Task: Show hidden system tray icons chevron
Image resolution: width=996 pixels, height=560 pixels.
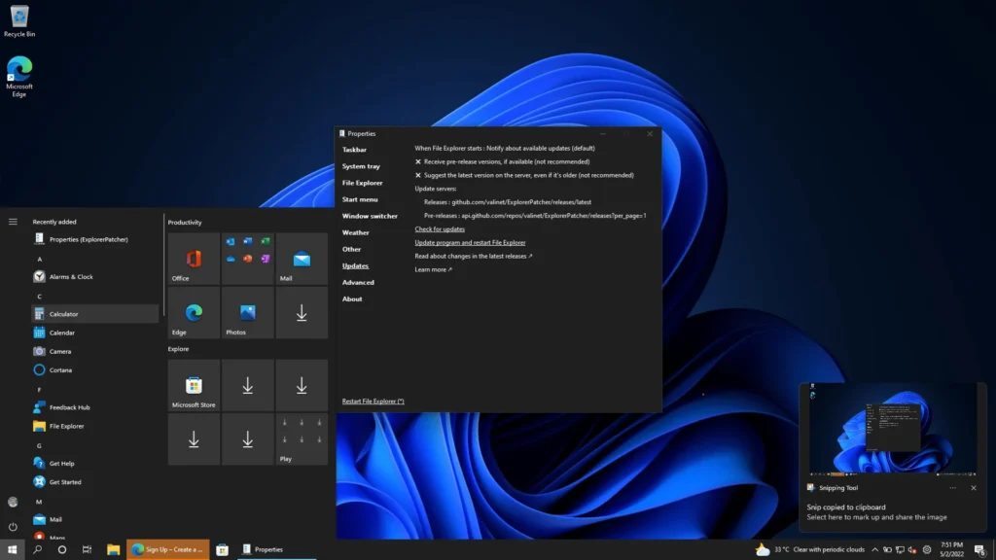Action: point(874,550)
